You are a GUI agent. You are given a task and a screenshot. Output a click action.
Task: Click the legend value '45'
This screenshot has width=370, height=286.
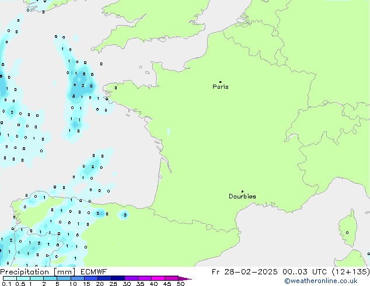(x=167, y=284)
